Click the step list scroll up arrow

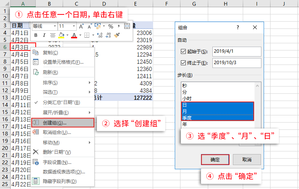tap(258, 86)
